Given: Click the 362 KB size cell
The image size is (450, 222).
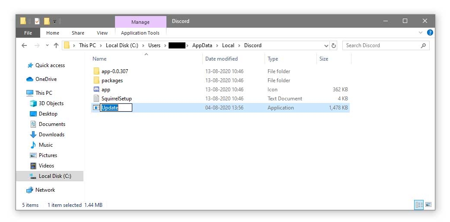Looking at the screenshot, I should (x=340, y=89).
